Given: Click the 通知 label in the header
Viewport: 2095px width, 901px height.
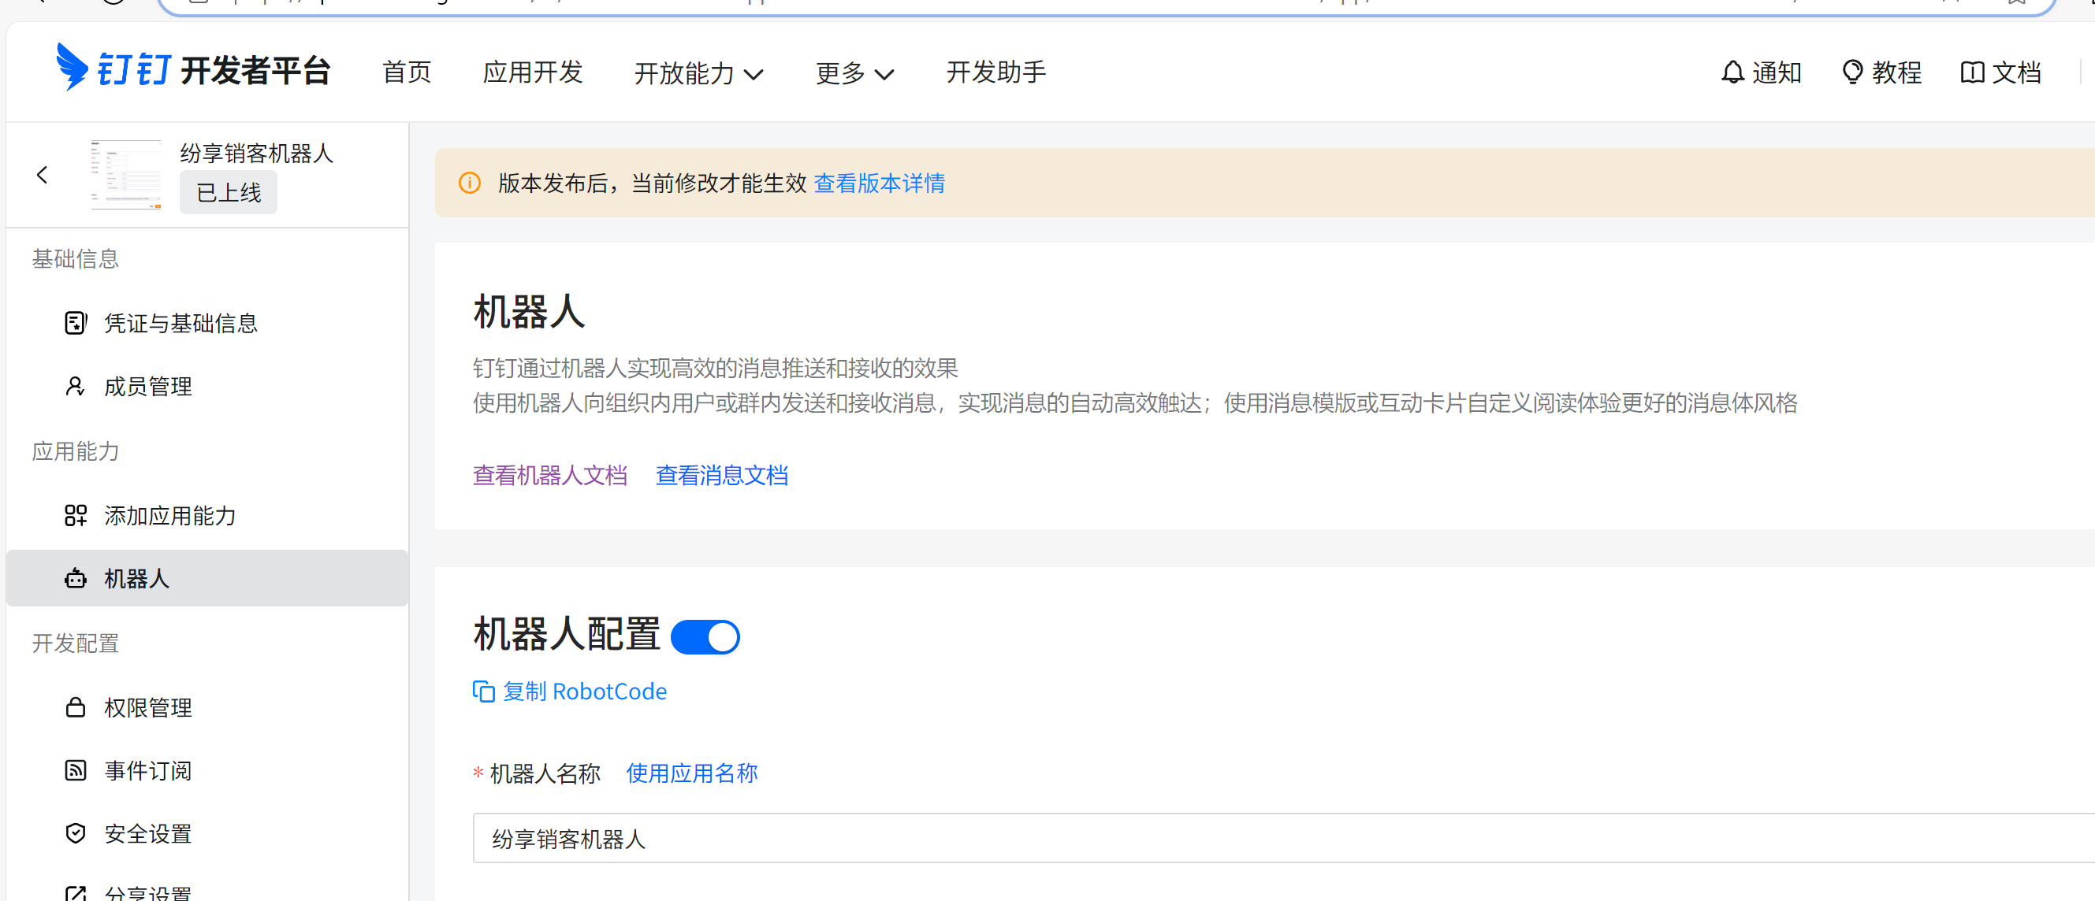Looking at the screenshot, I should click(x=1777, y=72).
